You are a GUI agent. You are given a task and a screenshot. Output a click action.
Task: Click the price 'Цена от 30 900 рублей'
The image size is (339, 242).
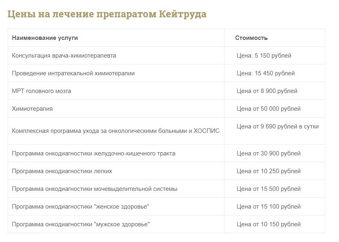(269, 153)
